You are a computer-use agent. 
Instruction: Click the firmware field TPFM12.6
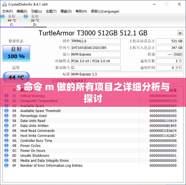pos(95,41)
